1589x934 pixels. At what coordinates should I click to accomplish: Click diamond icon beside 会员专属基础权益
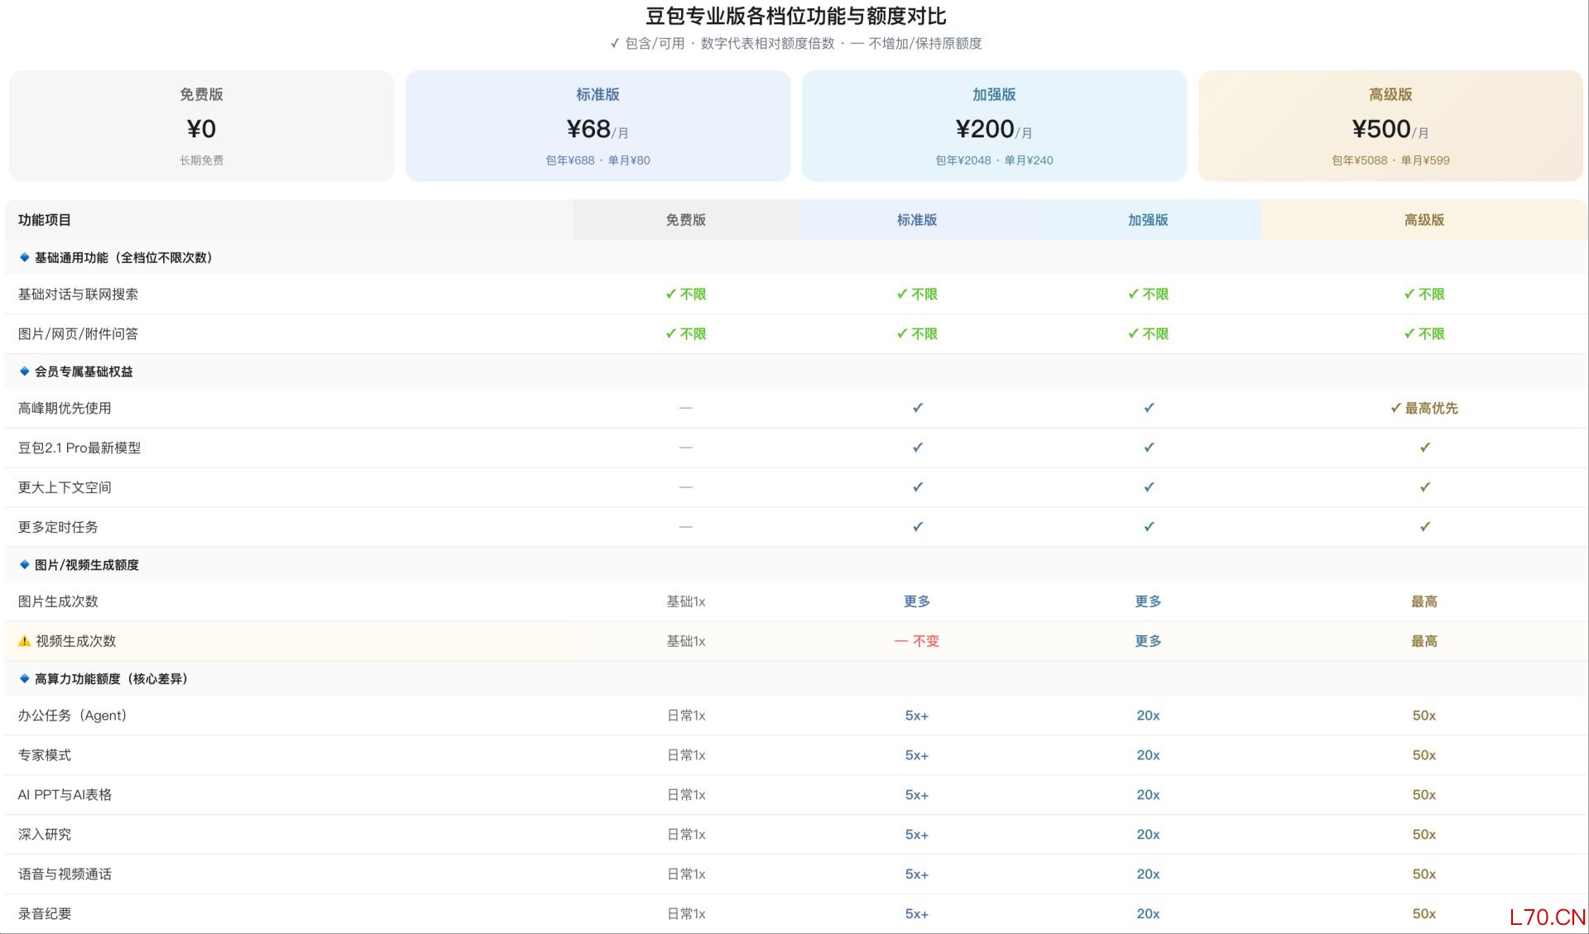point(25,371)
